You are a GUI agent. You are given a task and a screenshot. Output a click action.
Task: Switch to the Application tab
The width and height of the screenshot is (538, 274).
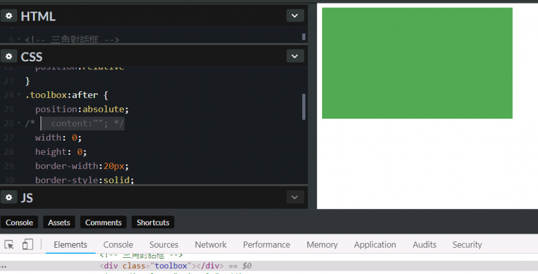click(x=375, y=245)
